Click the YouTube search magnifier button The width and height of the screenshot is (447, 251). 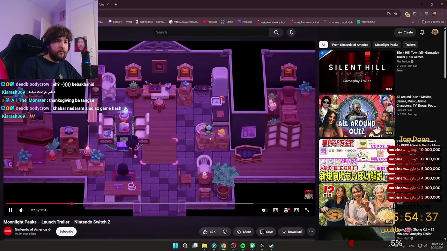click(276, 32)
